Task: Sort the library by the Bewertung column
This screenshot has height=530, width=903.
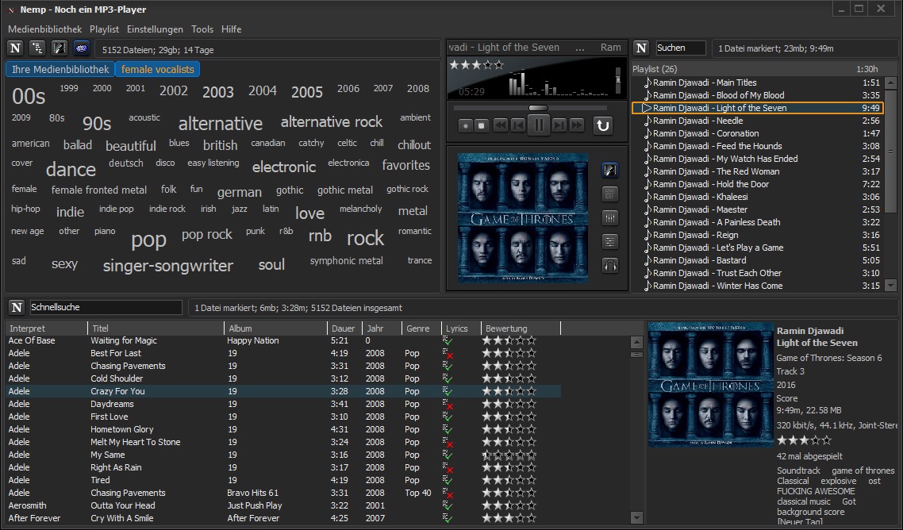Action: point(520,328)
